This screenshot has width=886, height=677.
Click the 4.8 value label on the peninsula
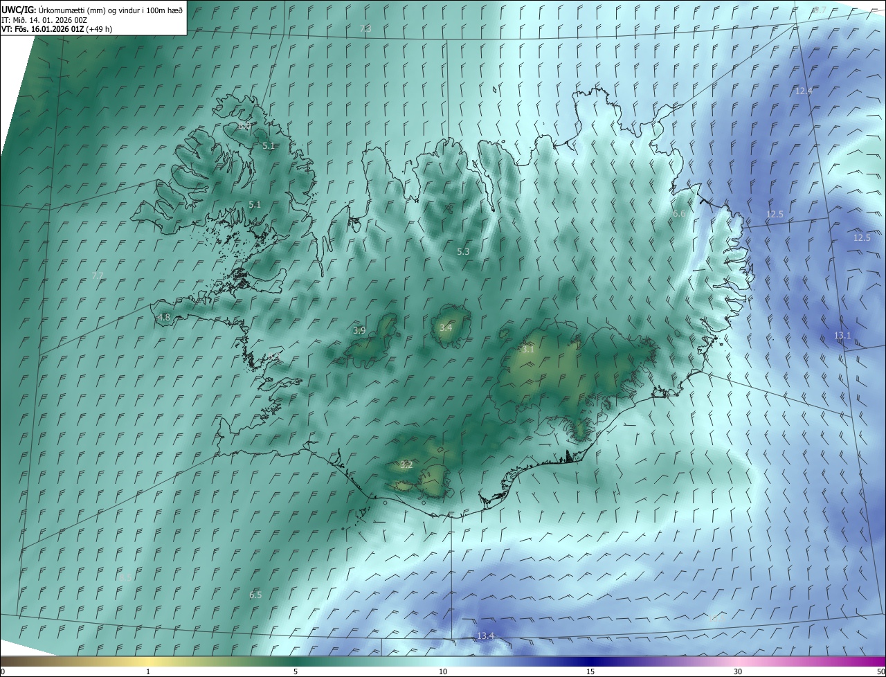[164, 318]
